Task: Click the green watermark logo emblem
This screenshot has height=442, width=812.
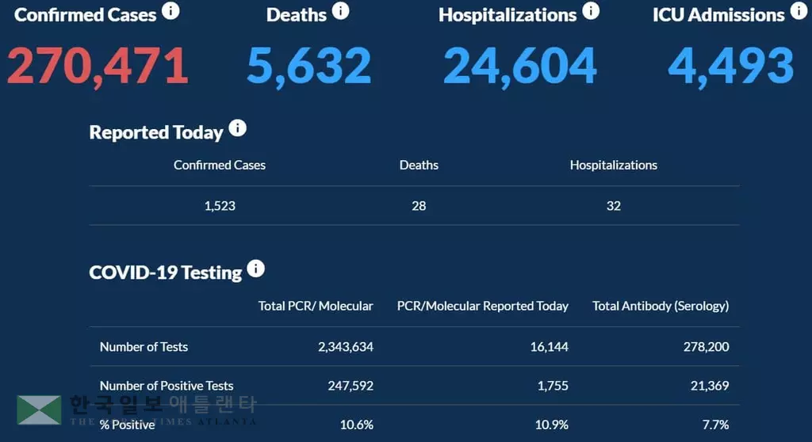Action: pyautogui.click(x=39, y=410)
